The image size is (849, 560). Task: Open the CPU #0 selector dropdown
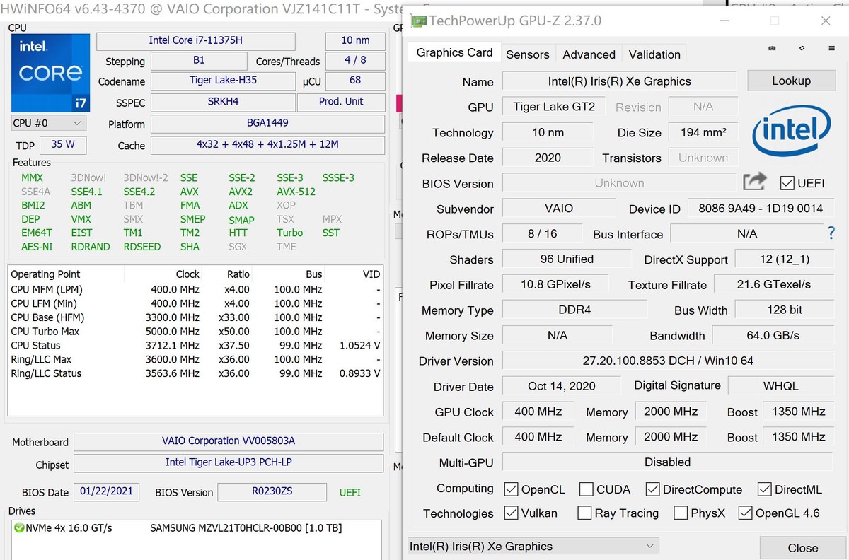click(x=49, y=123)
